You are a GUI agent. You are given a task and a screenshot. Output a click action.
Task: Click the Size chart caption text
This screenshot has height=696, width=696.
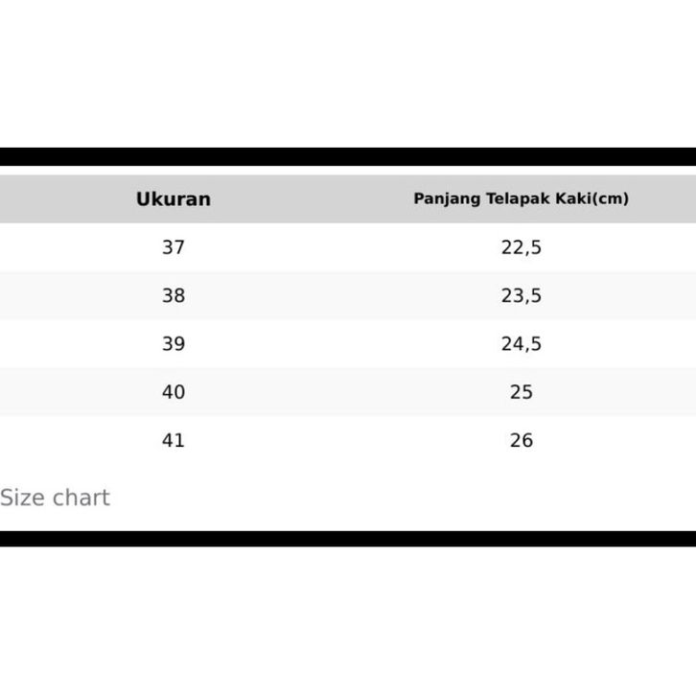point(55,498)
